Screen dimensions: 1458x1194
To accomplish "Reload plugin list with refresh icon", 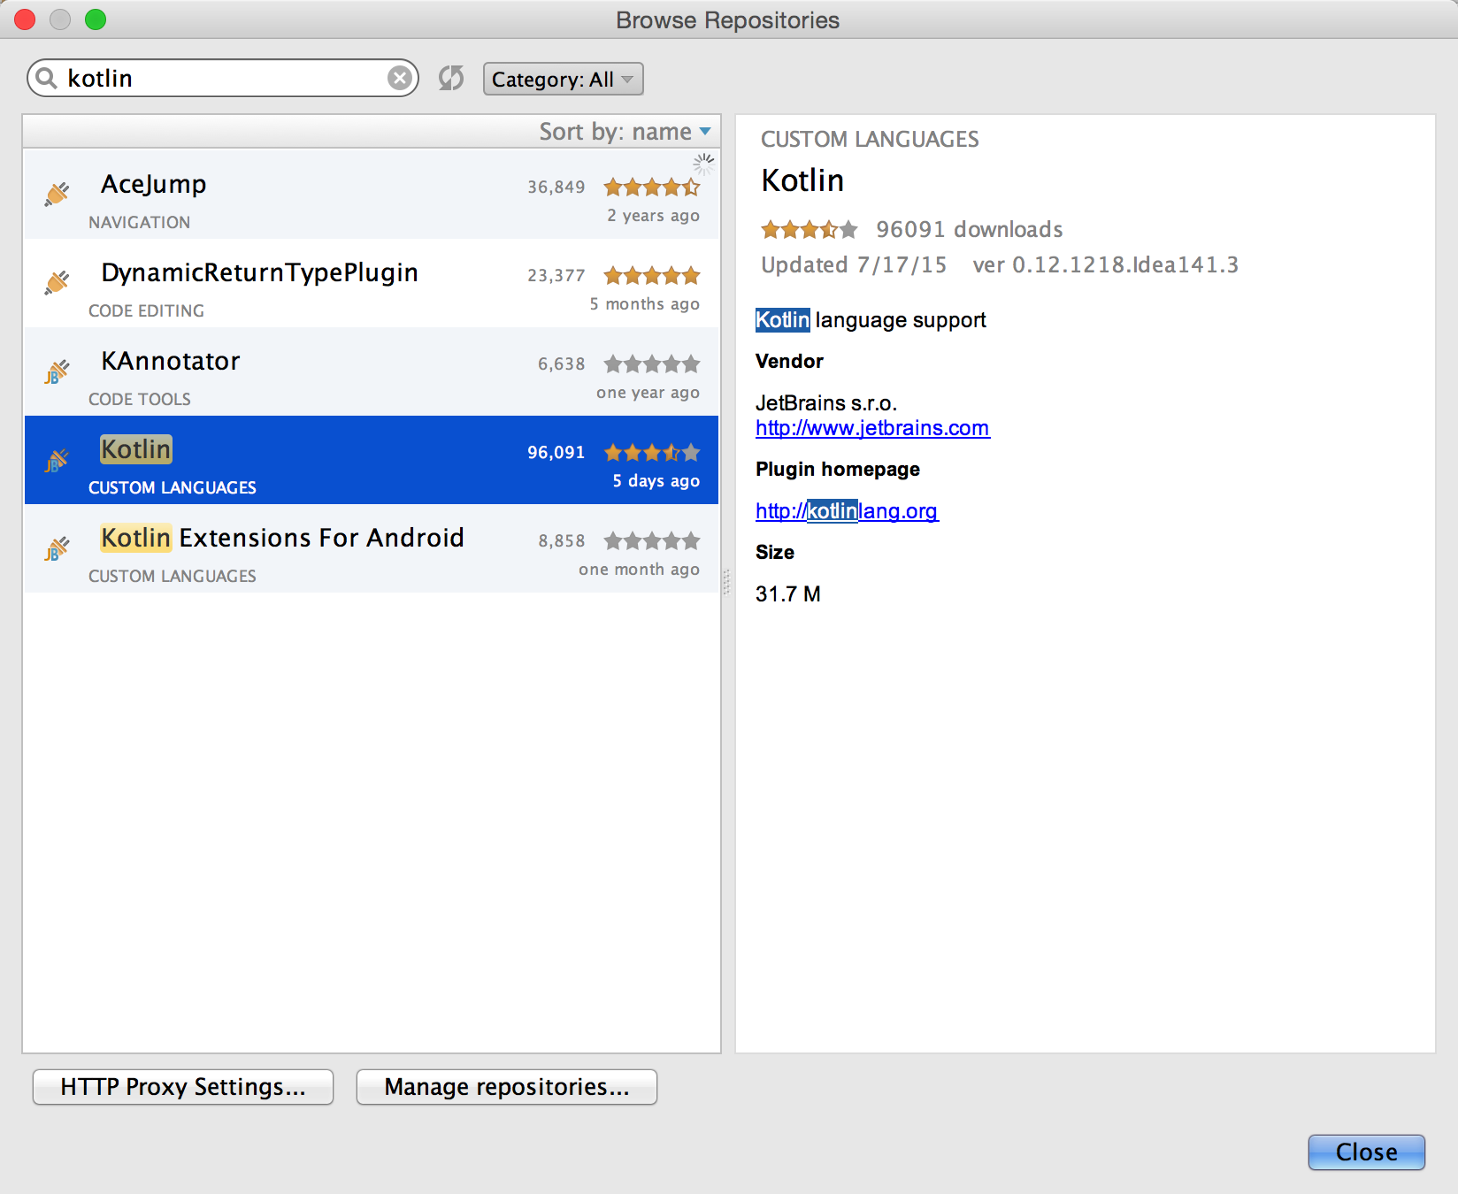I will (x=451, y=79).
